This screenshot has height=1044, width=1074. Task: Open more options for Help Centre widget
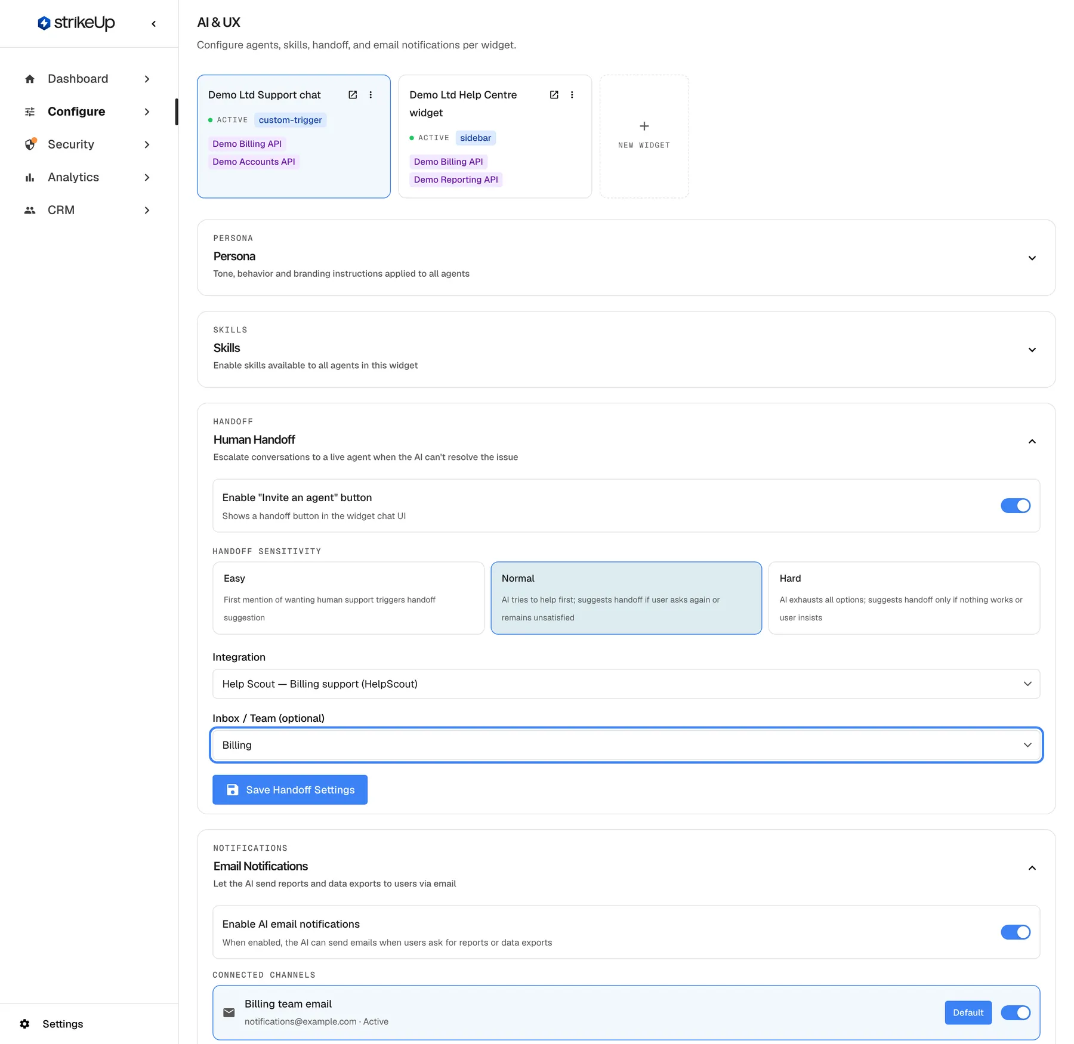(572, 95)
